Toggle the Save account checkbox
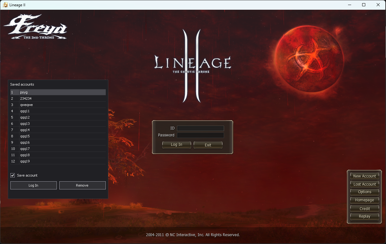The width and height of the screenshot is (386, 244). (13, 175)
